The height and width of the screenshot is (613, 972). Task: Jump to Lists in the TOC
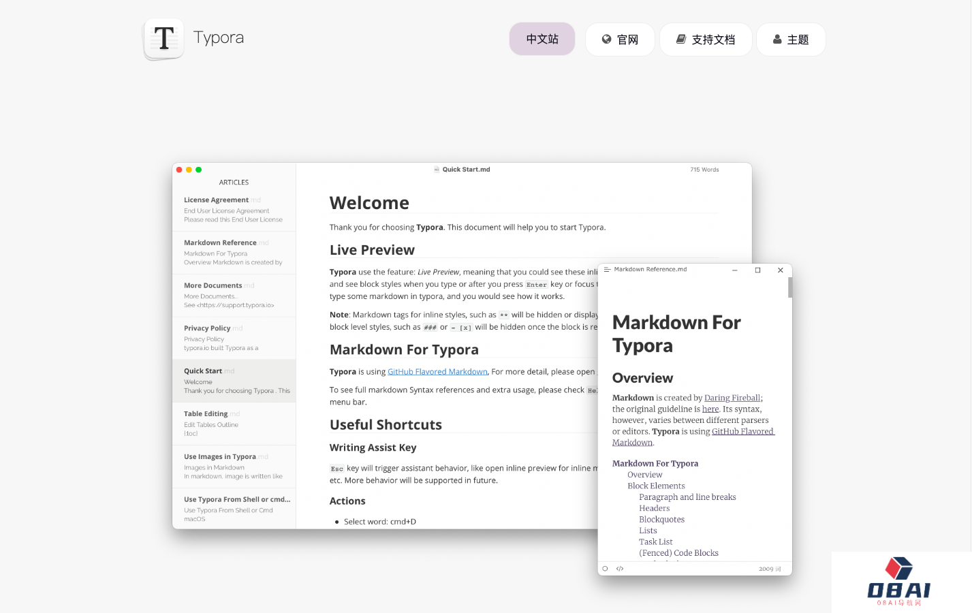click(648, 531)
